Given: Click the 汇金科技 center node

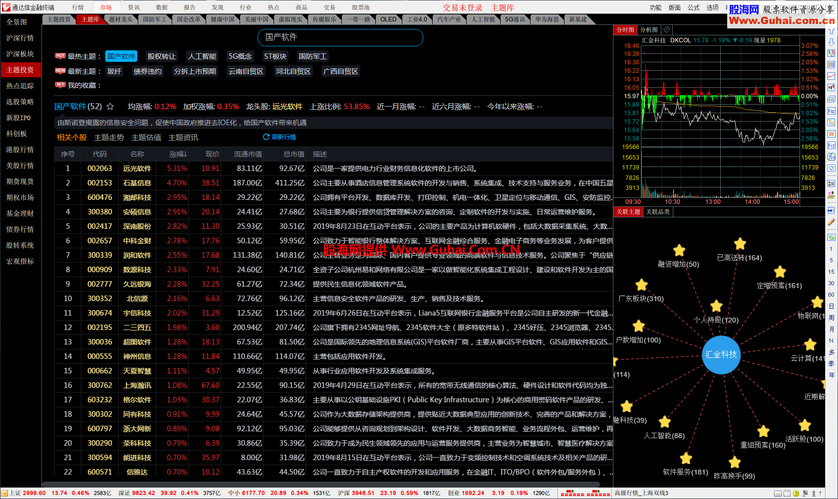Looking at the screenshot, I should [x=721, y=354].
